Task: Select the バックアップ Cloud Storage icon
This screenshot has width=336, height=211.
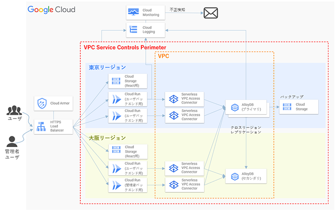Action: pos(287,107)
